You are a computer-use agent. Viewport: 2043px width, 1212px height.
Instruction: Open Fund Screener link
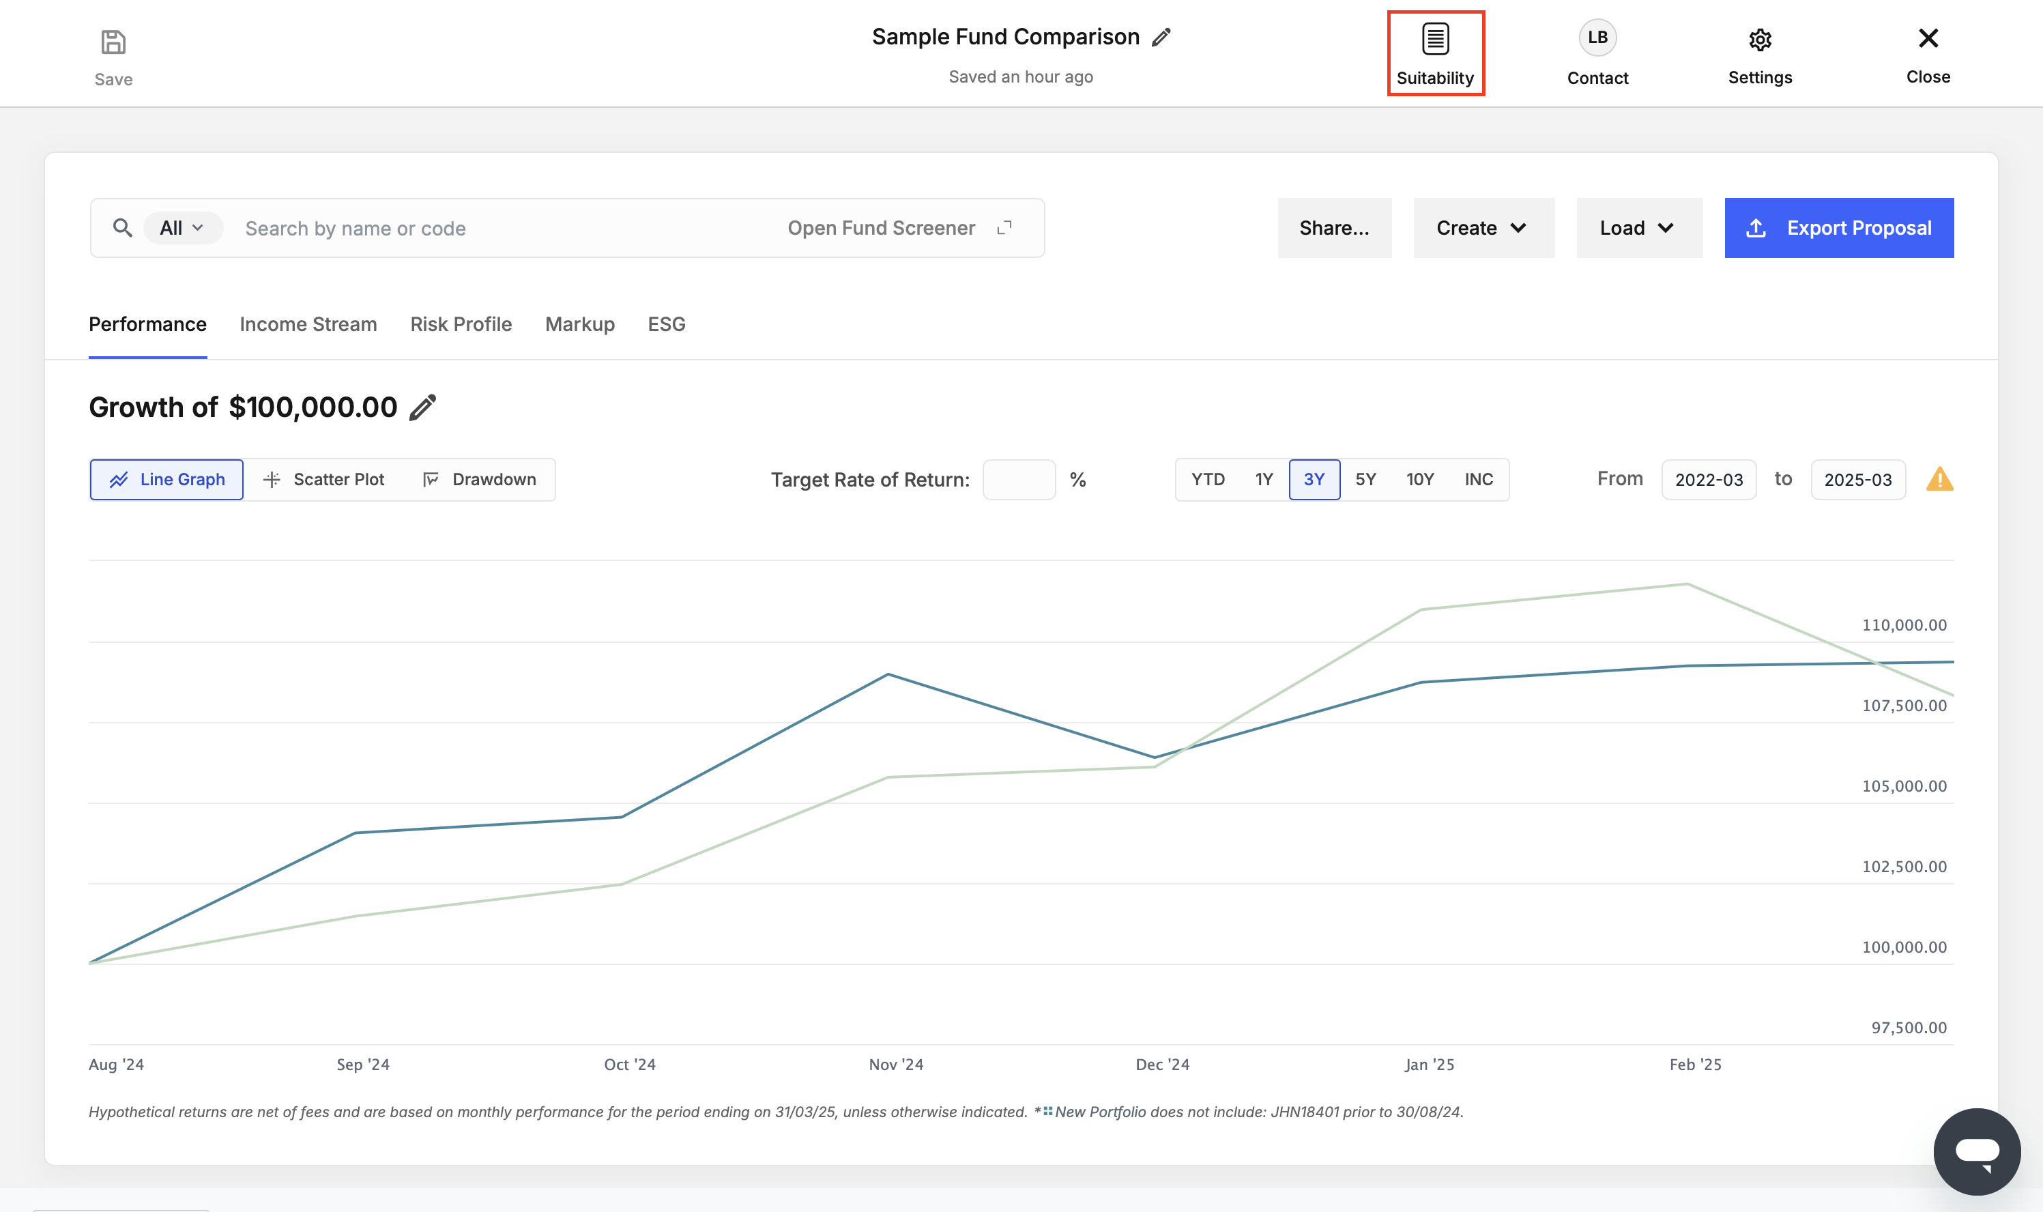pos(899,228)
